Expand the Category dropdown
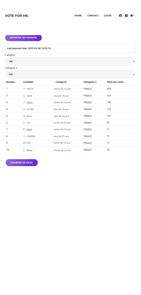The width and height of the screenshot is (141, 295). pos(70,61)
